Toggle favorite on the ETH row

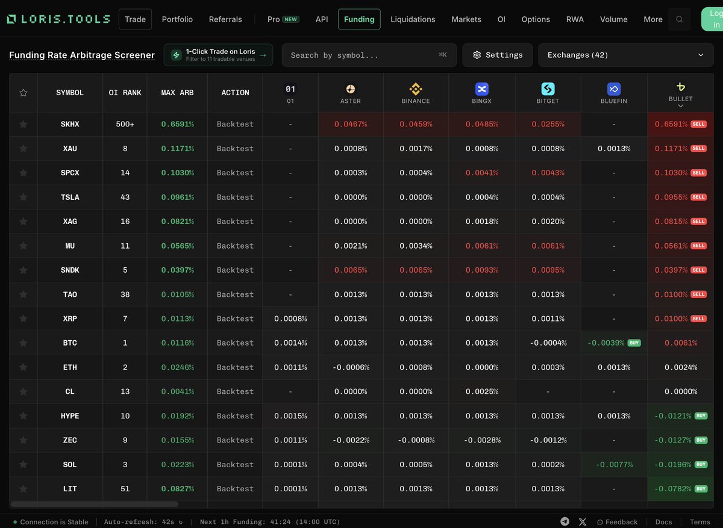[x=23, y=367]
